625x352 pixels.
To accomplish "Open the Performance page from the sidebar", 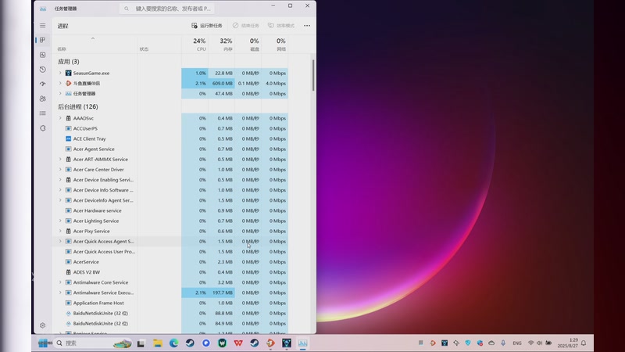I will [43, 55].
